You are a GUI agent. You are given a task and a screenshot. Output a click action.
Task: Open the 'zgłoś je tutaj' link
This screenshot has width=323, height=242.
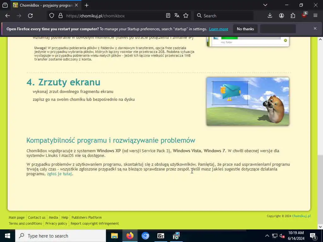point(59,174)
